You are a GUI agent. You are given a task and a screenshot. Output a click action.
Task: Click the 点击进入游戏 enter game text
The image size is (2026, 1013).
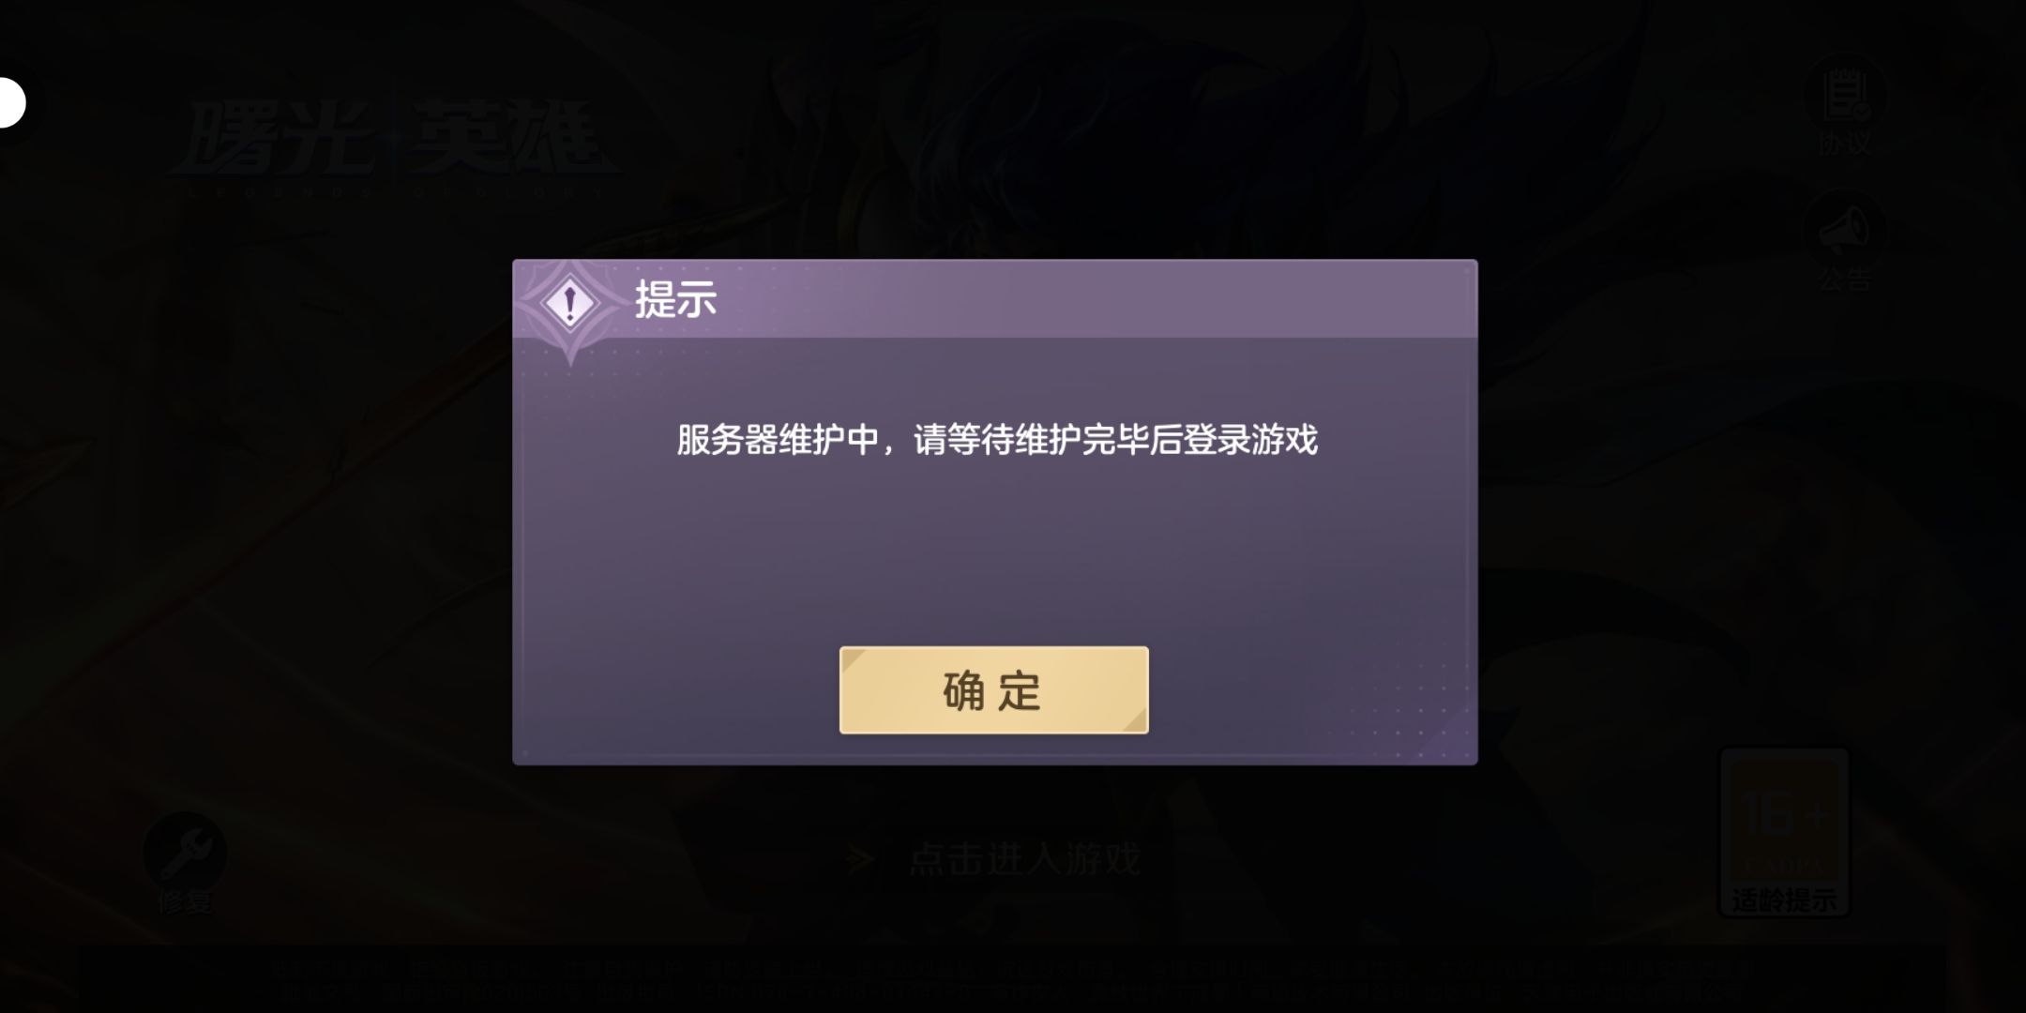[x=1024, y=859]
